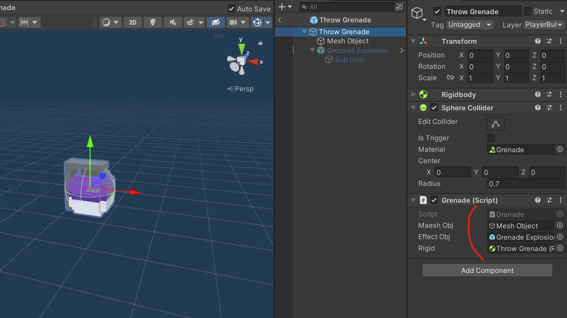
Task: Open Sphere Collider more options menu
Action: 561,108
